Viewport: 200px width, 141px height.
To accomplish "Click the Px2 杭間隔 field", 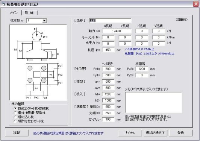I will click(x=142, y=69).
